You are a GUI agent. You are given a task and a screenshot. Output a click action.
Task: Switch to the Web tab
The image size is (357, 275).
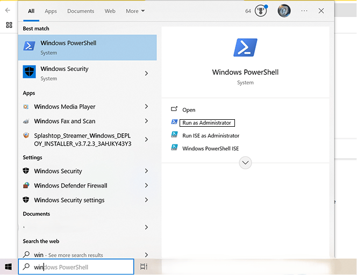(110, 11)
